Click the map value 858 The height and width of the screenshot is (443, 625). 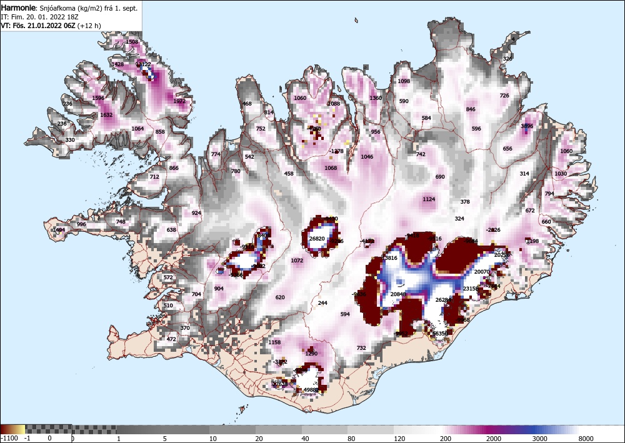[160, 132]
